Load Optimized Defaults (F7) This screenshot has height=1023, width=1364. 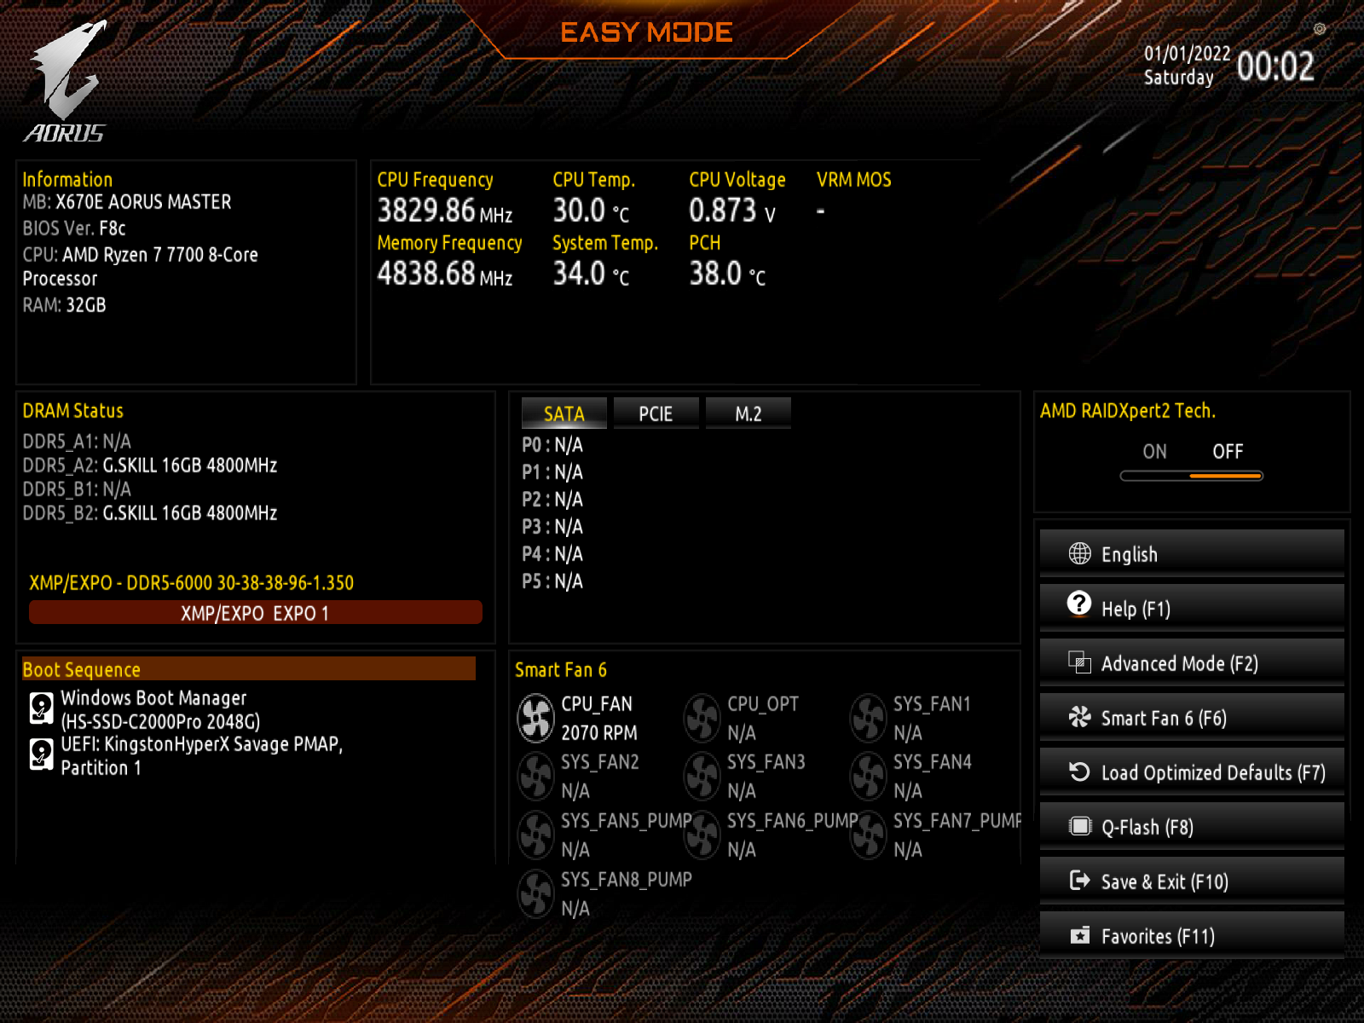pos(1192,772)
